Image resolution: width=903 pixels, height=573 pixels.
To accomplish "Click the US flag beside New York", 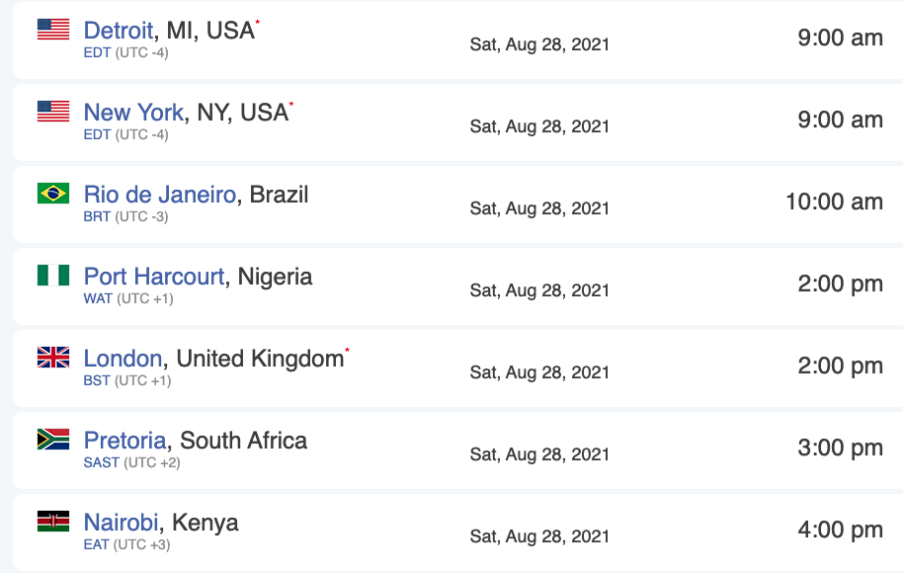I will [53, 112].
